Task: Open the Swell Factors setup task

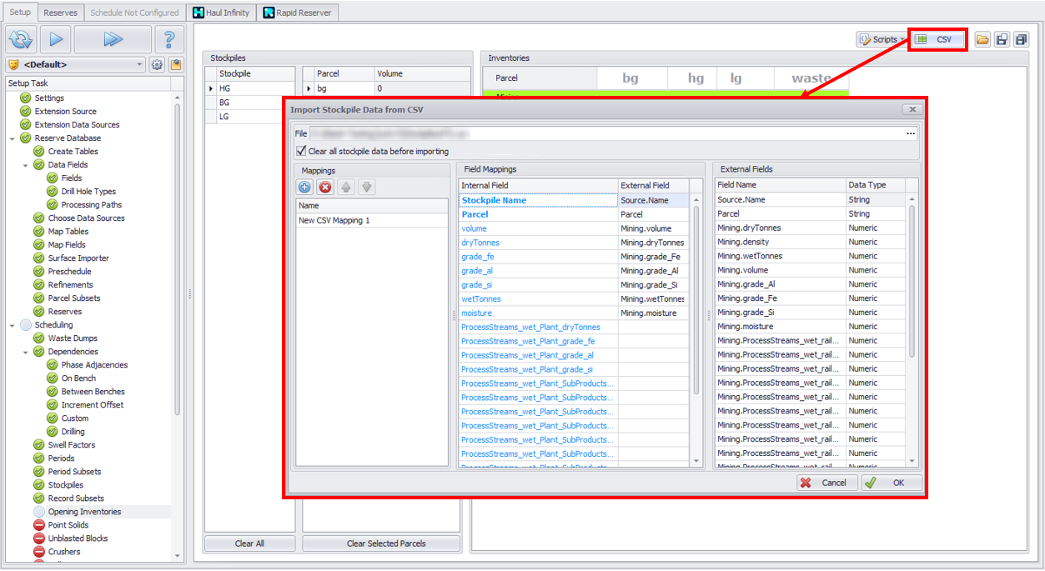Action: [x=71, y=445]
